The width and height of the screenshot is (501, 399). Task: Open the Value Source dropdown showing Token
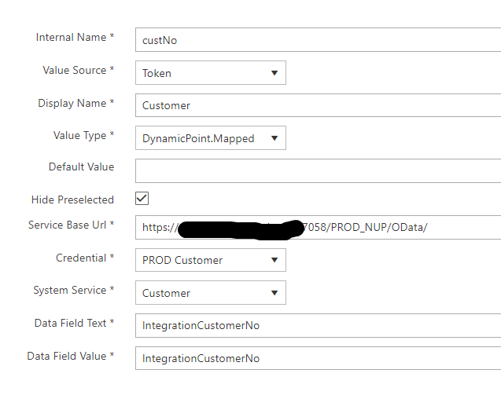coord(210,73)
